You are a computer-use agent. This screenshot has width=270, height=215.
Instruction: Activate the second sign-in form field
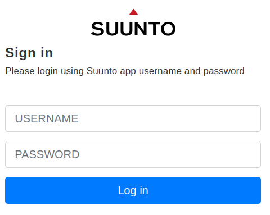pos(133,154)
